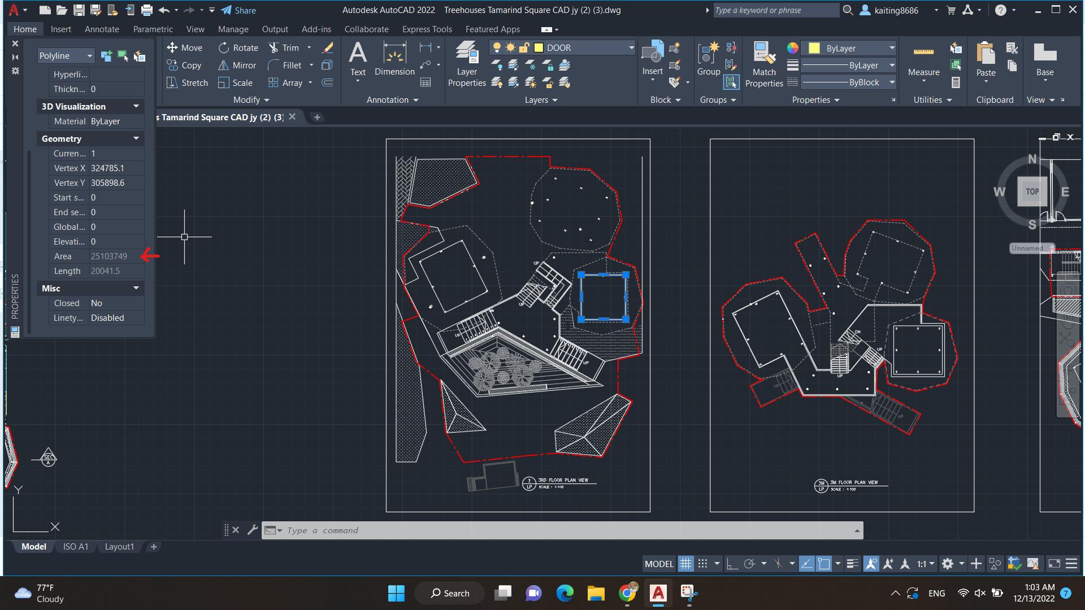Click the Rotate tool
Screen dimensions: 1085x610
click(x=238, y=48)
